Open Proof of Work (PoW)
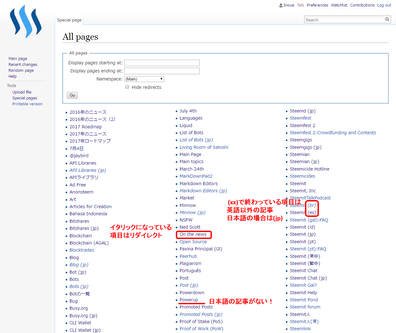396x333 pixels. click(x=201, y=329)
